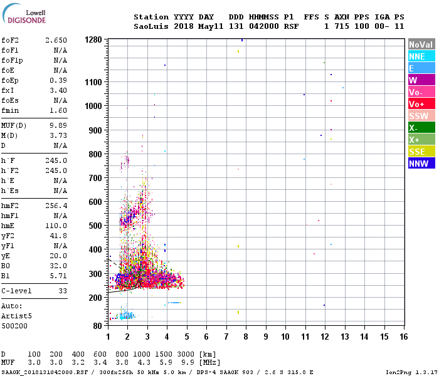This screenshot has height=376, width=439.
Task: Click the Artist5 auto-scaling label
Action: 16,316
